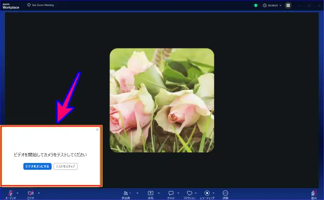The width and height of the screenshot is (324, 200).
Task: Expand the video options chevron
Action: (38, 193)
